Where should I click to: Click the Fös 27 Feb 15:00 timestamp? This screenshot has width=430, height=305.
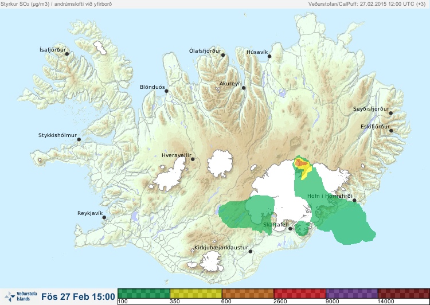pos(78,296)
